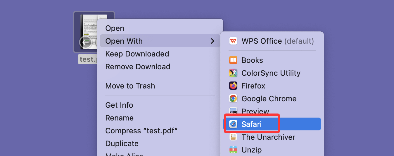Open the file with Firefox
The width and height of the screenshot is (394, 156).
pos(272,86)
